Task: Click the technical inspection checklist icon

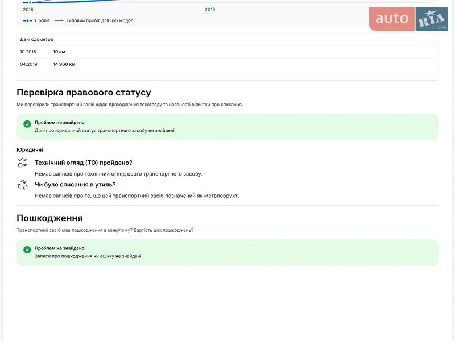Action: 22,163
